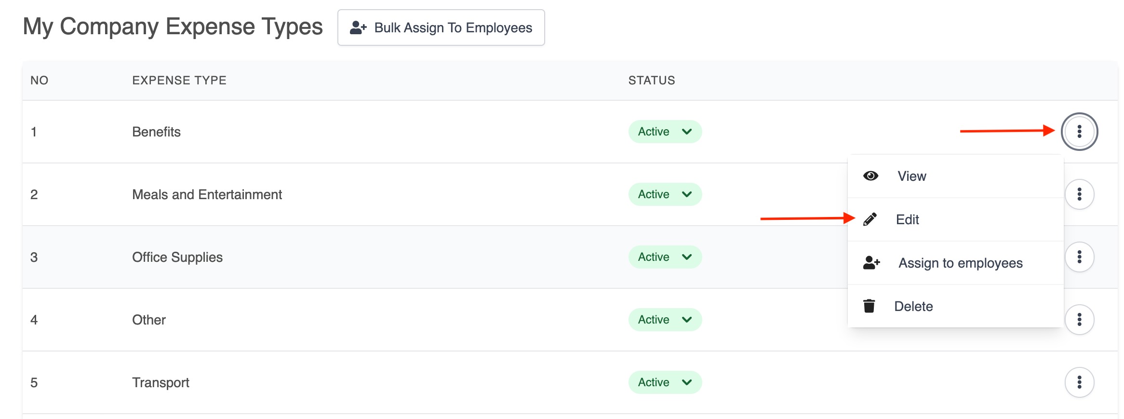The width and height of the screenshot is (1124, 419).
Task: Click the Office Supplies expense type
Action: pos(177,257)
